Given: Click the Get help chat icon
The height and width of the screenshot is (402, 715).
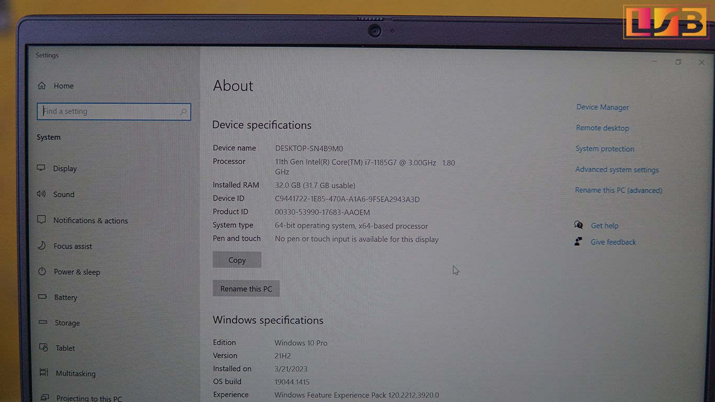Looking at the screenshot, I should [579, 225].
